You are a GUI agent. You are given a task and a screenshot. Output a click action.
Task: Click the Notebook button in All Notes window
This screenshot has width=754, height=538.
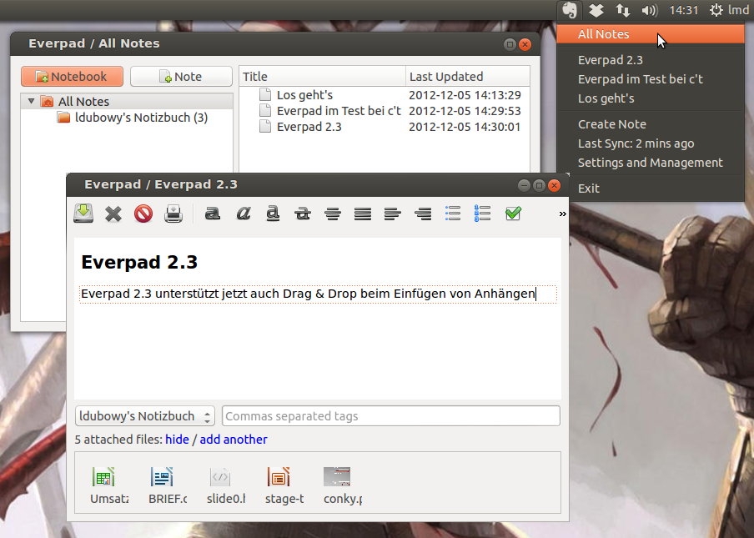pos(72,77)
